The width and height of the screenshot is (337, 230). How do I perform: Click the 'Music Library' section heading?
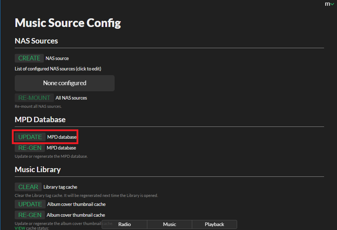[38, 170]
